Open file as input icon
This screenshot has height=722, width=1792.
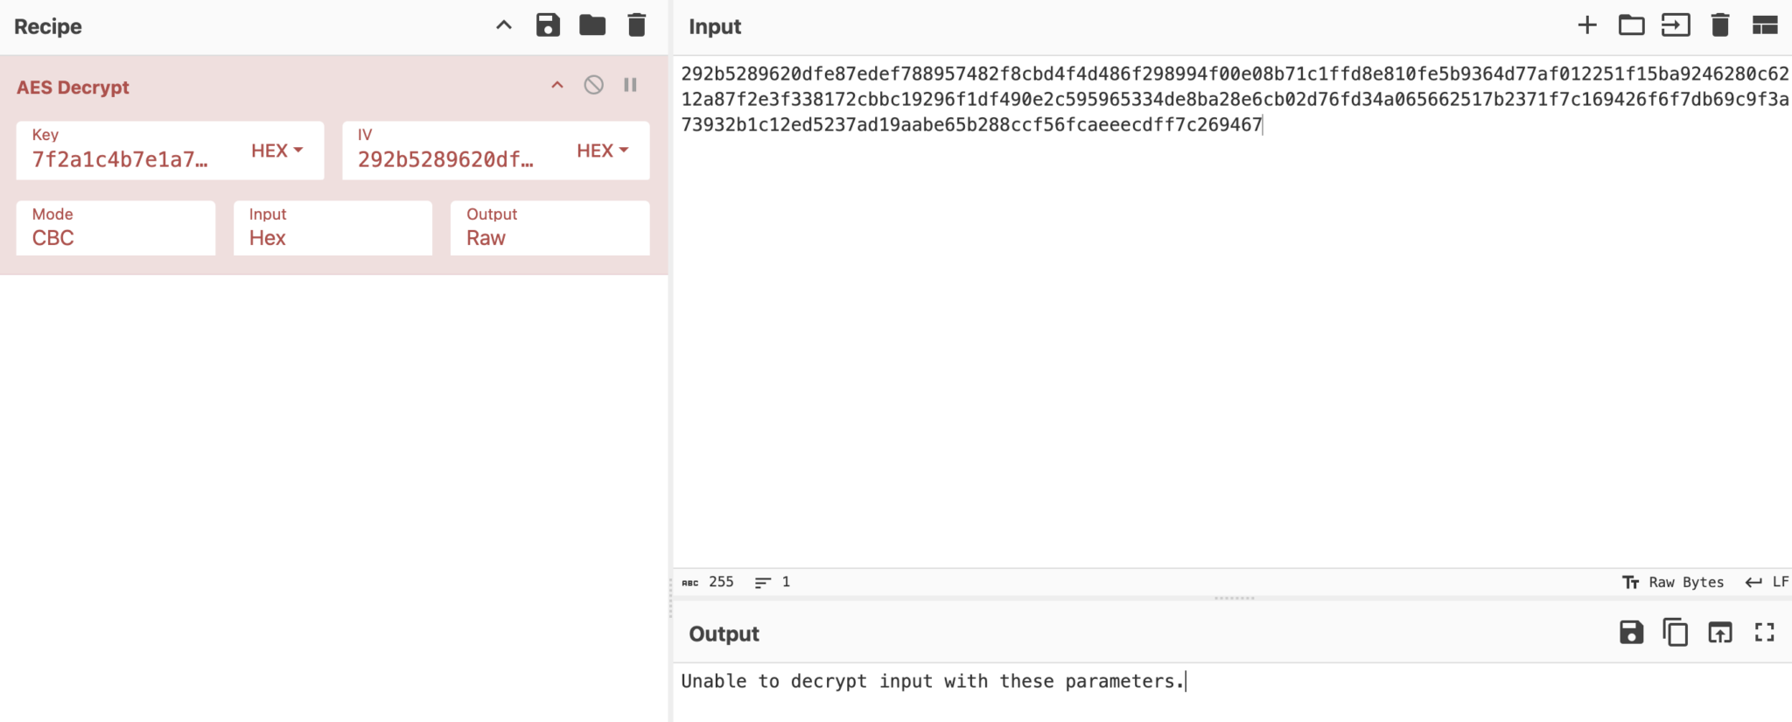click(x=1676, y=25)
